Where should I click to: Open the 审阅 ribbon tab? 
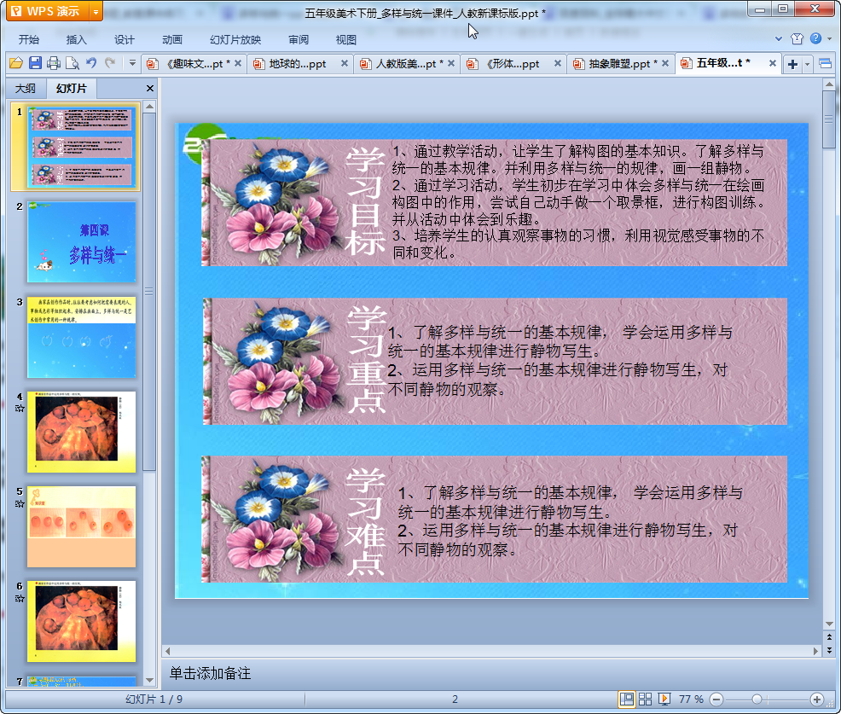pyautogui.click(x=299, y=40)
